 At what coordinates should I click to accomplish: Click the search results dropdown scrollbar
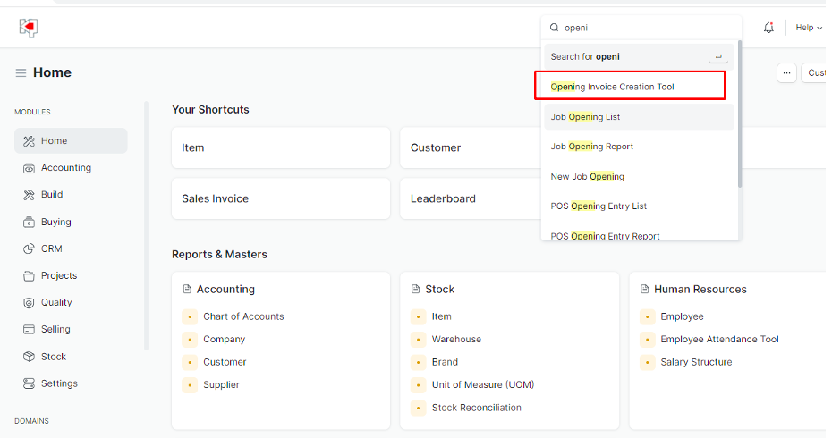click(x=739, y=116)
